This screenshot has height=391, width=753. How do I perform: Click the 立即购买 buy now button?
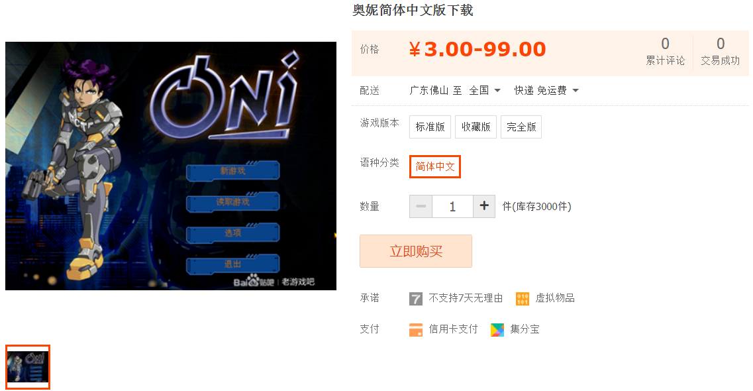click(416, 251)
